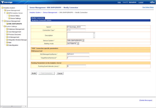Click the Server Management tree label
The height and width of the screenshot is (108, 156).
13,10
